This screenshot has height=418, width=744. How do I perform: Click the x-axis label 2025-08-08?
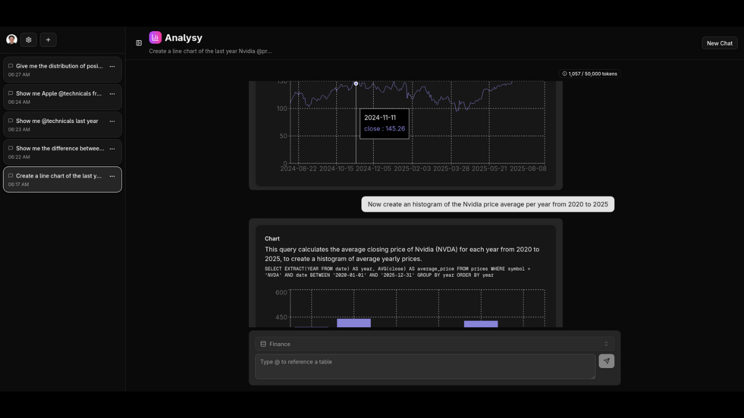(x=528, y=168)
